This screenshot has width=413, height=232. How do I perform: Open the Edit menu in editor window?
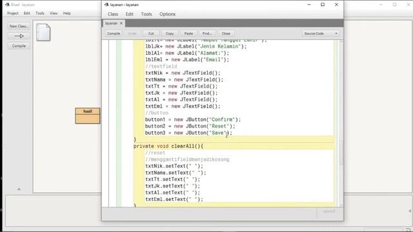click(x=129, y=14)
